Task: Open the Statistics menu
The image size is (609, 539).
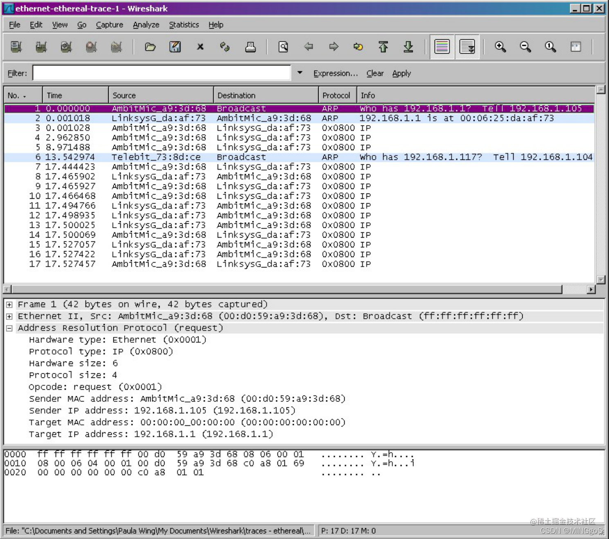Action: click(x=184, y=25)
